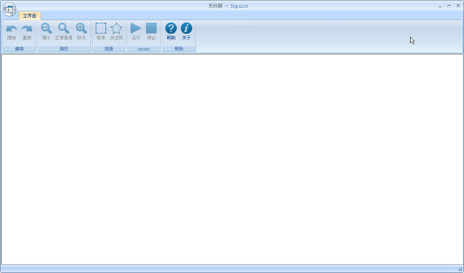Open Help via question mark icon
The height and width of the screenshot is (273, 464).
pos(171,28)
